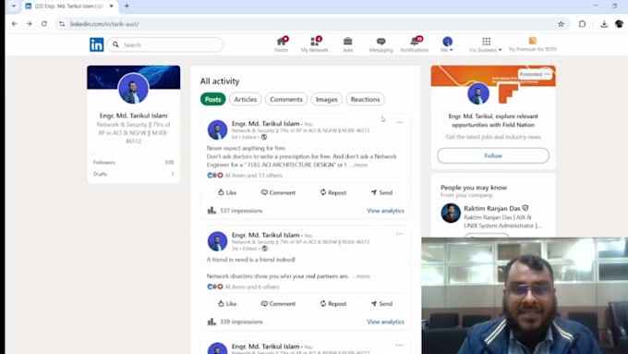Viewport: 628px width, 354px height.
Task: Show the Reactions filter tab
Action: (x=365, y=99)
